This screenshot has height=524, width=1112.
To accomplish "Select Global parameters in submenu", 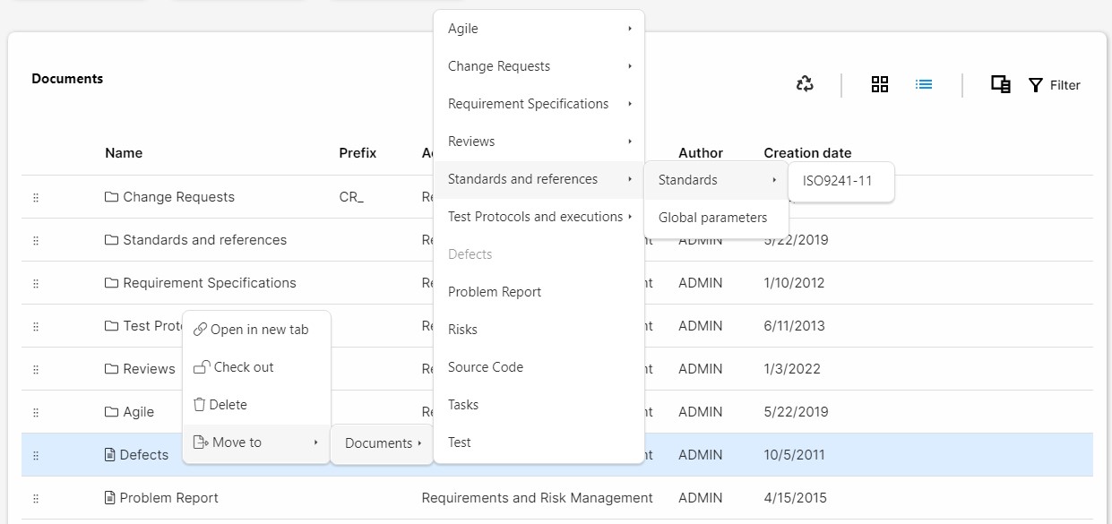I will [x=712, y=218].
